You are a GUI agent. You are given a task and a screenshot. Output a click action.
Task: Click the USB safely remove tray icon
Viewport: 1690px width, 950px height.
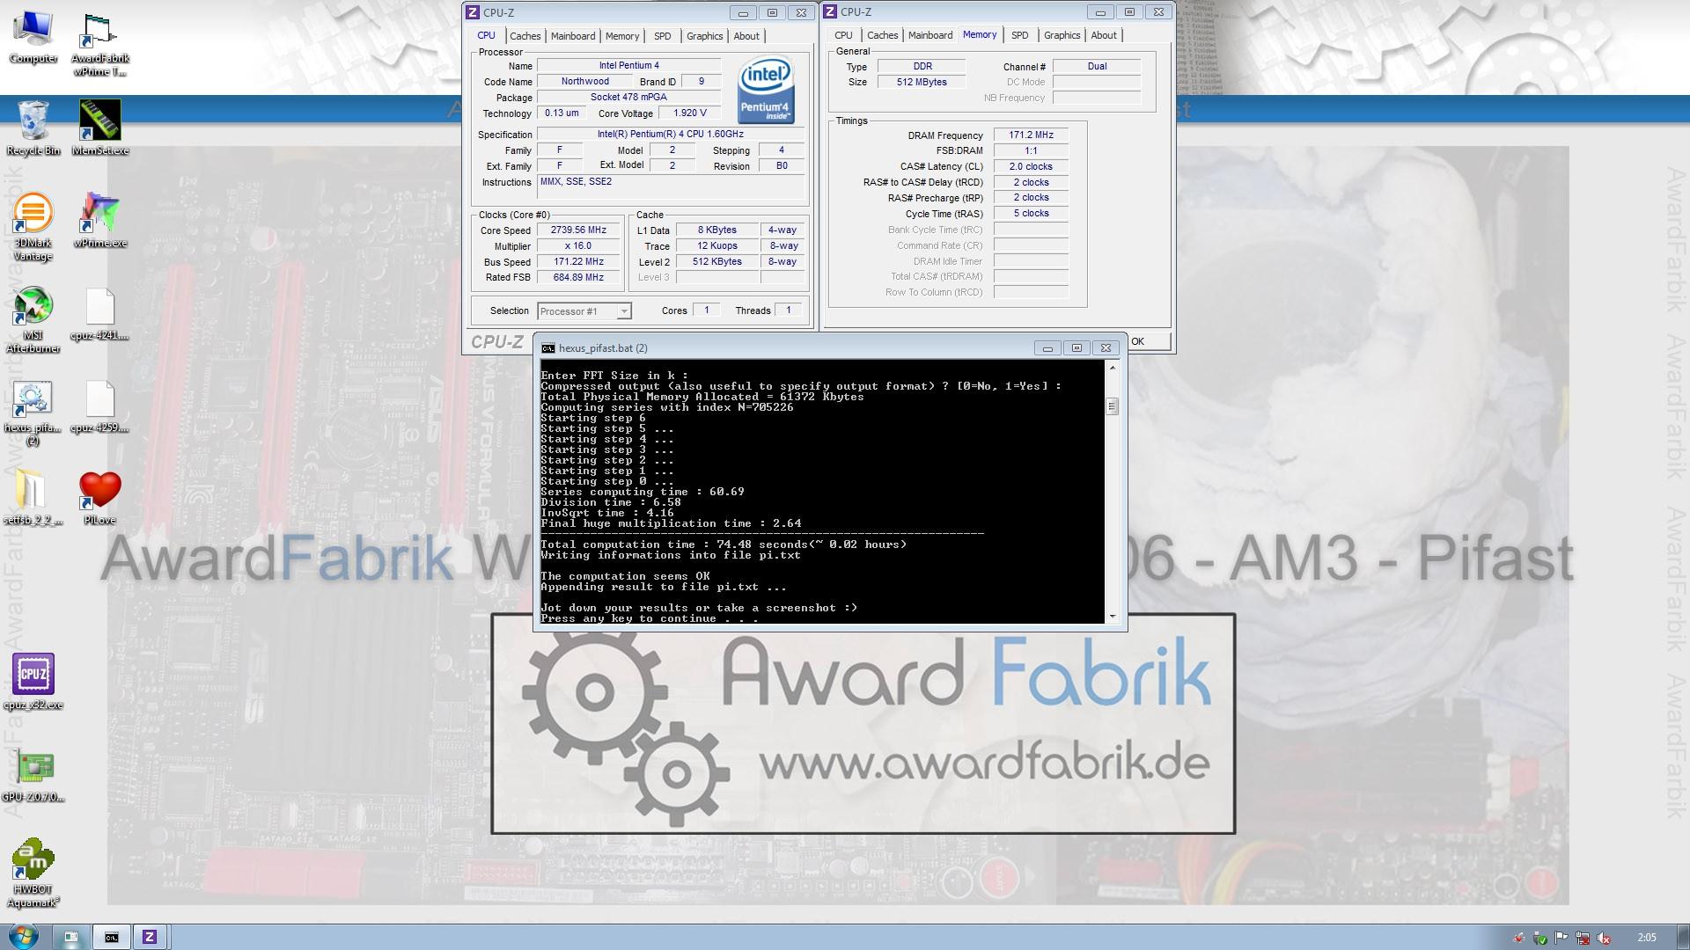coord(1540,938)
